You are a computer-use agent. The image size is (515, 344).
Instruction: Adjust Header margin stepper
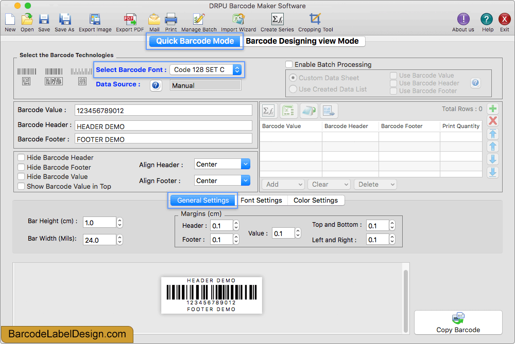[236, 226]
